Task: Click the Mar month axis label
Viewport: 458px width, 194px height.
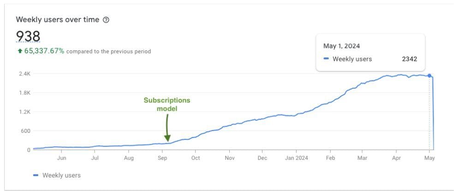Action: (x=362, y=158)
